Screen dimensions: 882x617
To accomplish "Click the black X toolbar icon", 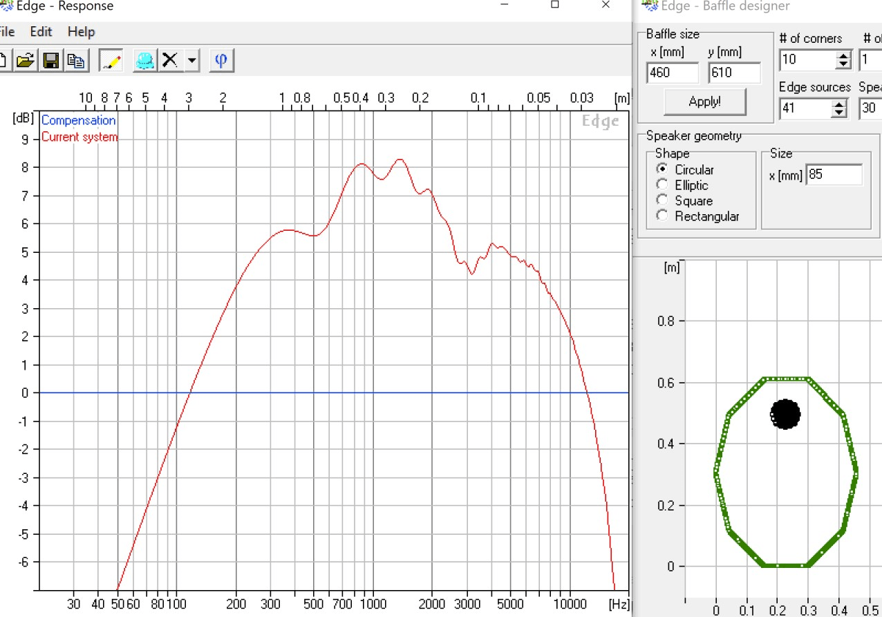I will pyautogui.click(x=171, y=61).
